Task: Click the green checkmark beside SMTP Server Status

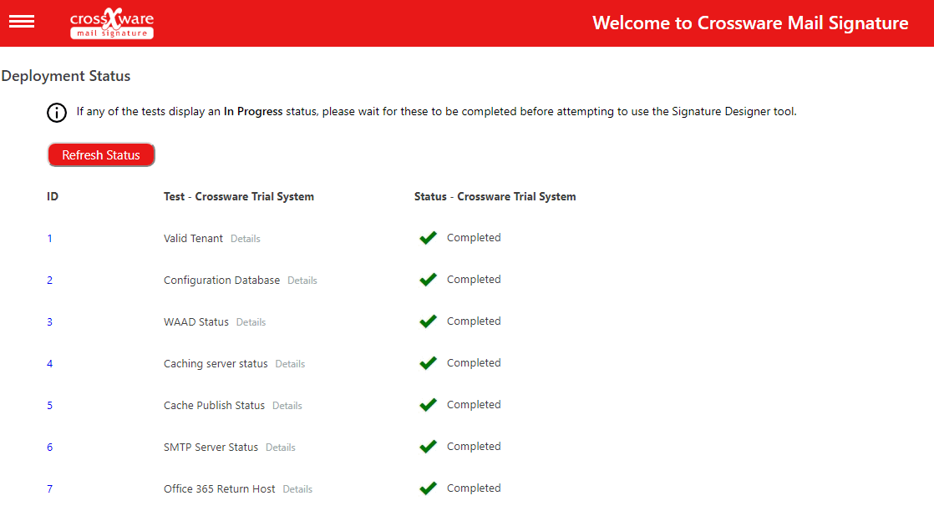Action: pos(428,446)
